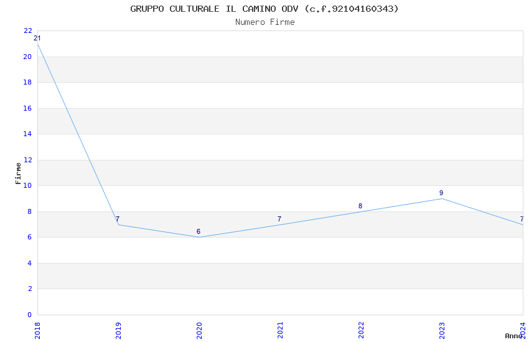Click the line's lowest point at 2020
This screenshot has height=342, width=529.
point(199,237)
